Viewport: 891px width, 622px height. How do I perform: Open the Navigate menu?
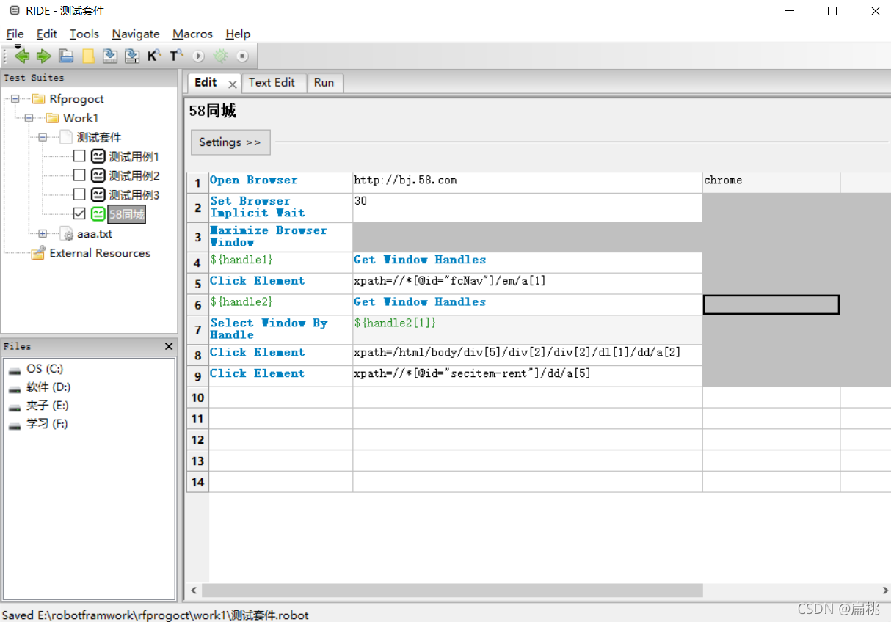(x=136, y=34)
